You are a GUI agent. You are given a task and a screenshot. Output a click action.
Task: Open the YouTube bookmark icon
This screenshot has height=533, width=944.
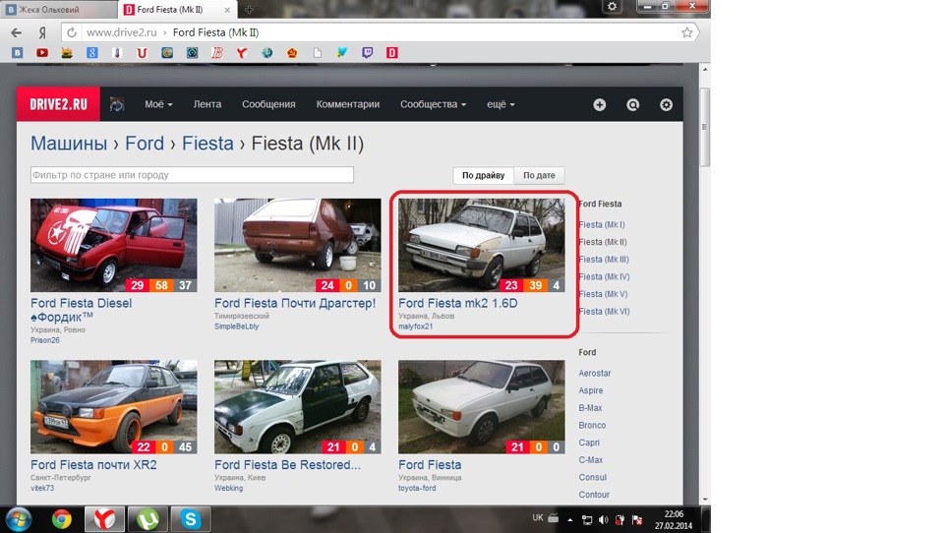pyautogui.click(x=42, y=53)
